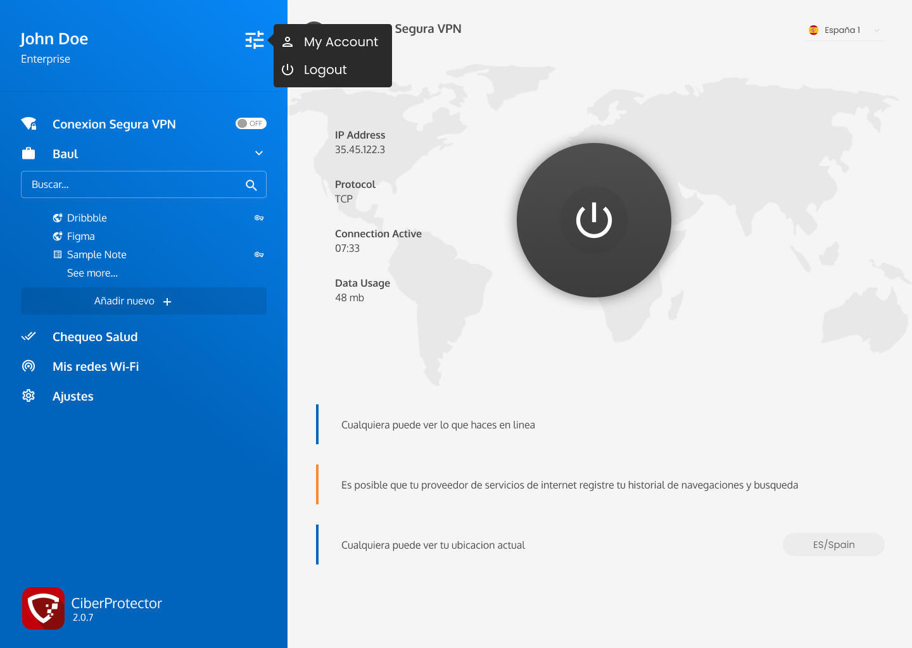
Task: Expand the list with See more...
Action: 92,273
